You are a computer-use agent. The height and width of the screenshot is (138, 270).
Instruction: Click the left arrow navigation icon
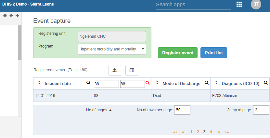coord(11,16)
